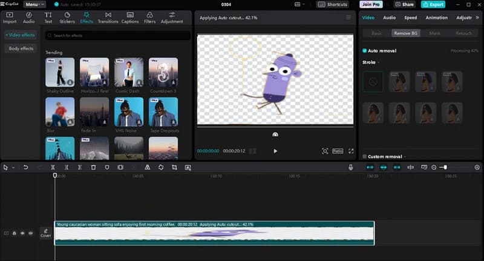Click the Search for effects field
The image size is (484, 261).
117,36
